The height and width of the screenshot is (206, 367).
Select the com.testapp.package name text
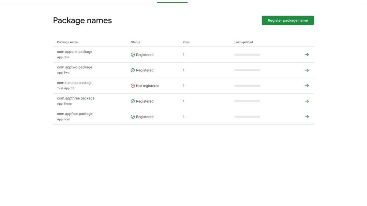[74, 82]
